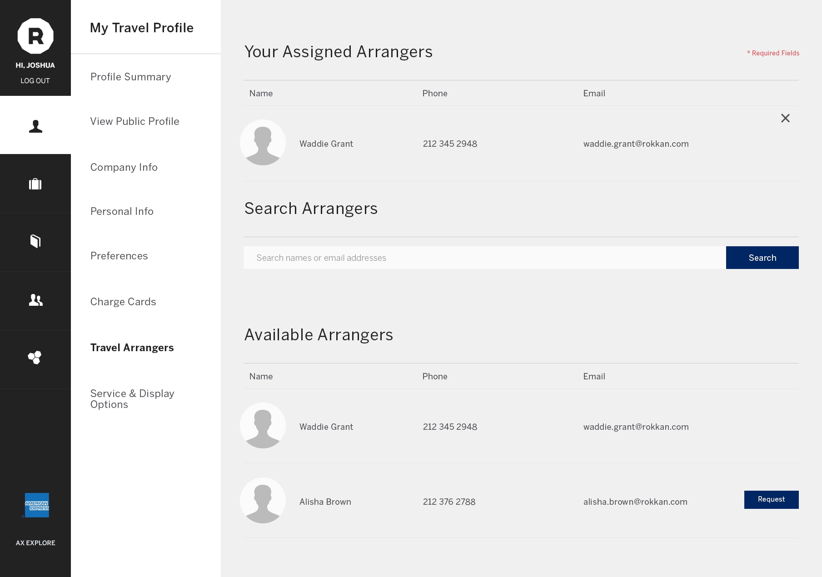Click the Search button
Image resolution: width=822 pixels, height=577 pixels.
tap(762, 258)
